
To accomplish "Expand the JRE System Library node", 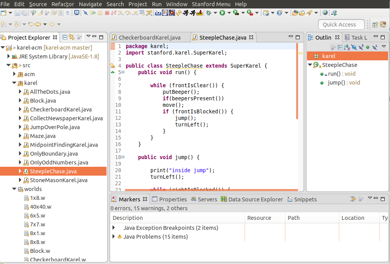I will (8, 56).
